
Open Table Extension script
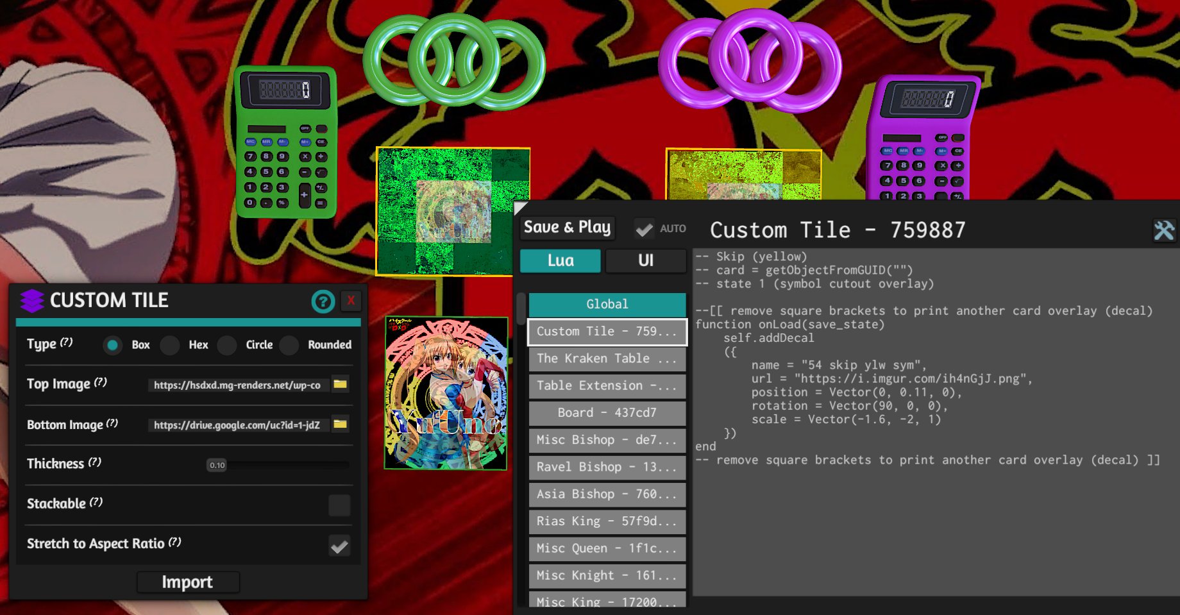(607, 385)
